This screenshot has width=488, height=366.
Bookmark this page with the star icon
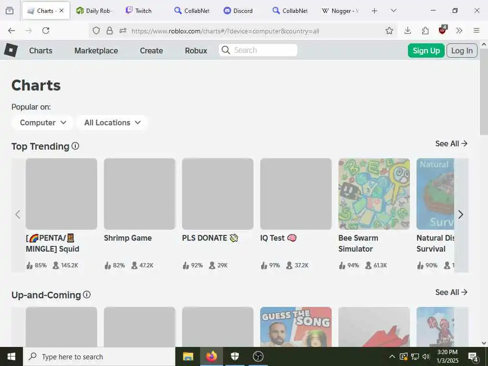click(389, 30)
